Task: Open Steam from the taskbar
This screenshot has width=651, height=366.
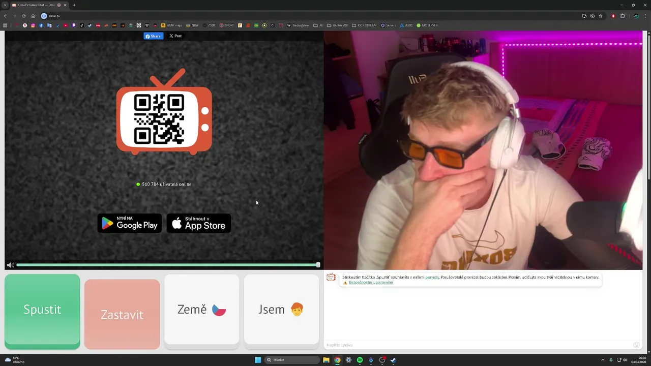Action: tap(393, 360)
